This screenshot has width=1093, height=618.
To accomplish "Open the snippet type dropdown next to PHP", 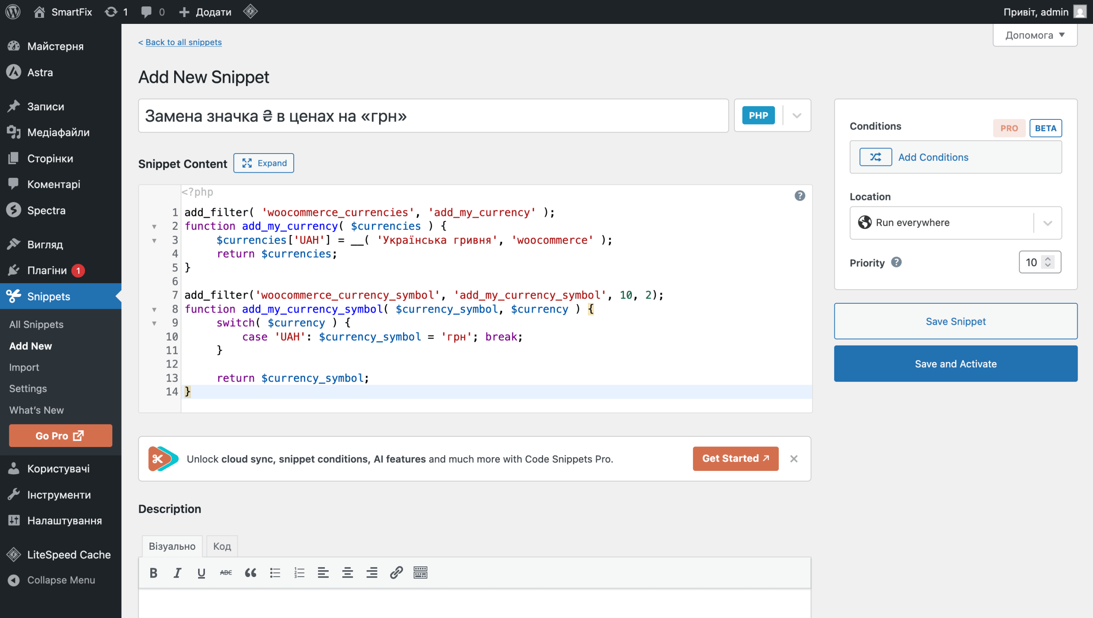I will click(796, 115).
